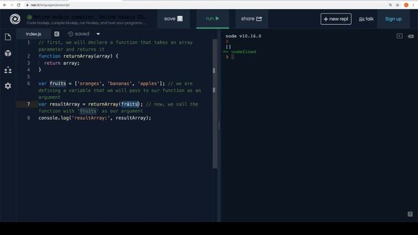Image resolution: width=418 pixels, height=235 pixels.
Task: Click the save button
Action: tap(173, 19)
